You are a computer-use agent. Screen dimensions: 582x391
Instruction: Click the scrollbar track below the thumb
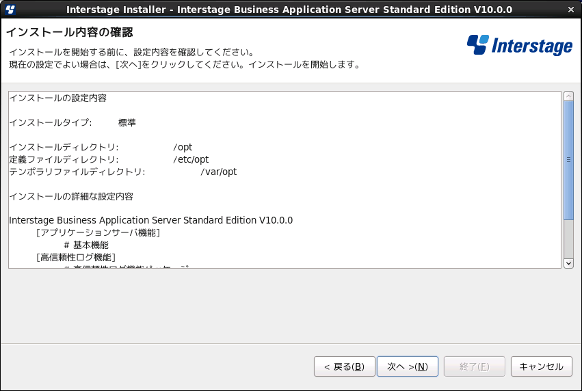pos(568,239)
